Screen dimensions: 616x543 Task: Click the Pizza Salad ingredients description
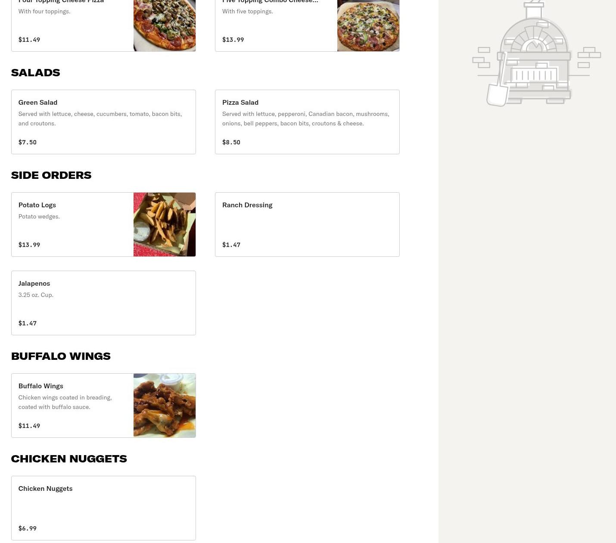pos(306,119)
